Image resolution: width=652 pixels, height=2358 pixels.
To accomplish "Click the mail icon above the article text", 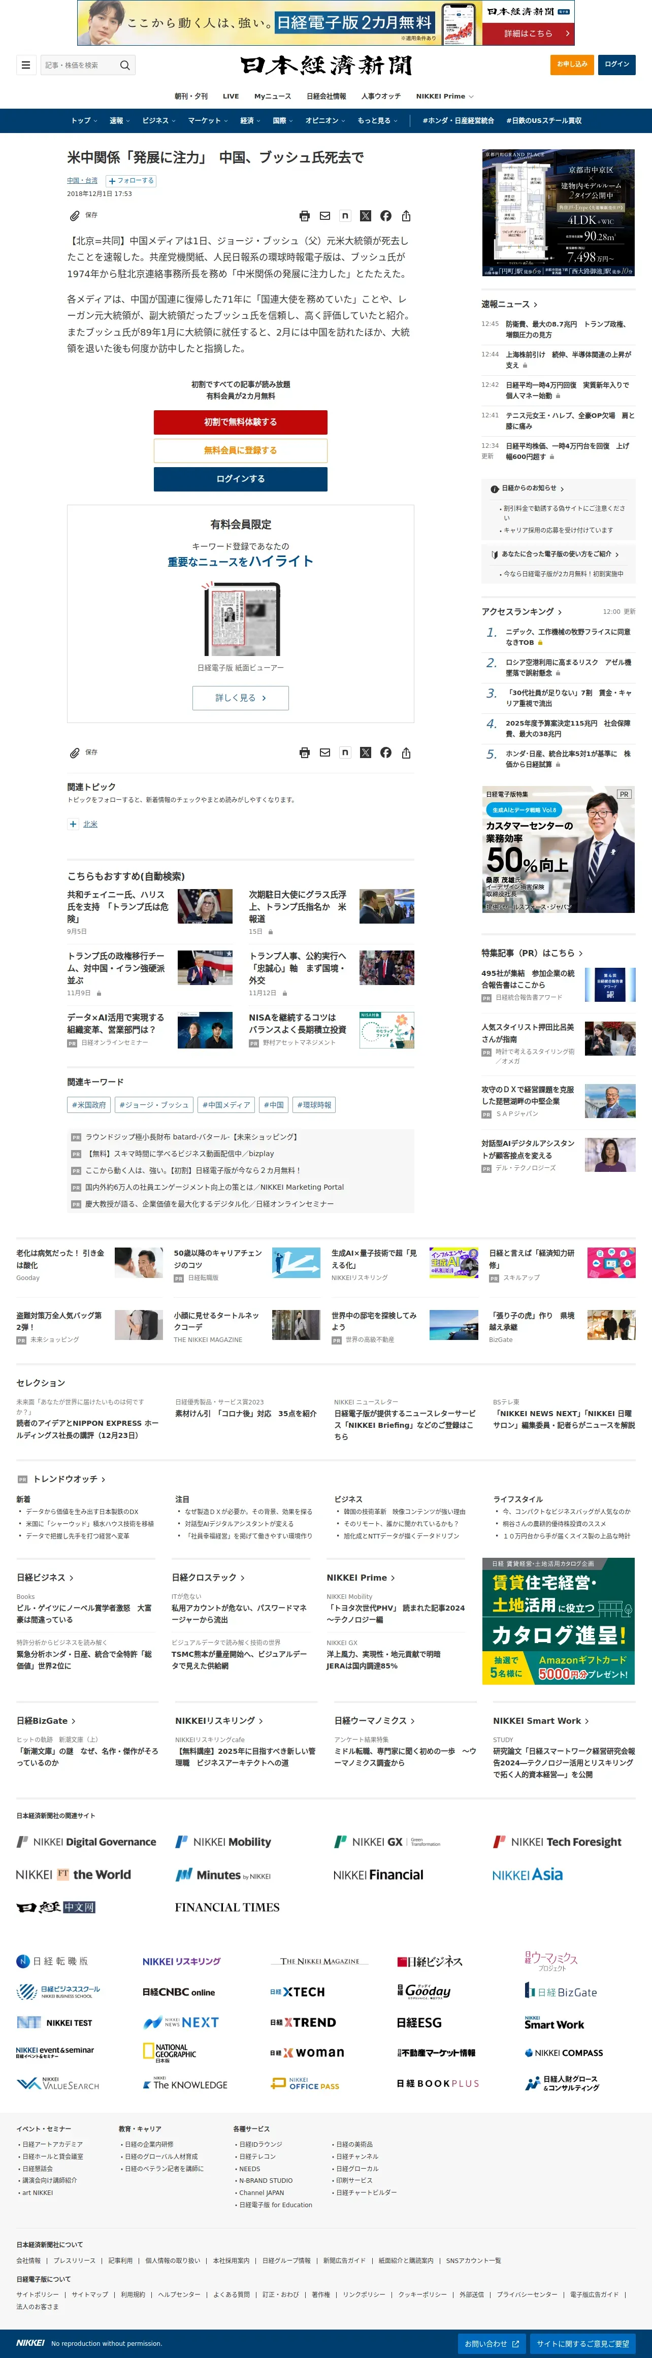I will tap(325, 216).
